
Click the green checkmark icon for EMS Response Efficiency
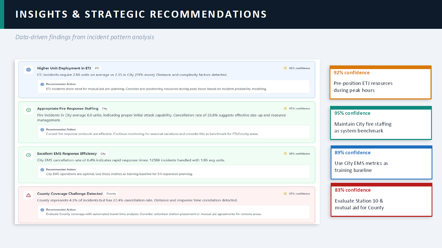coord(28,155)
